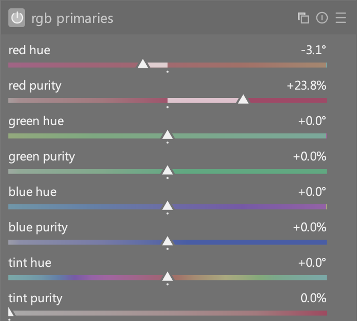The width and height of the screenshot is (357, 321).
Task: Click the tint hue label text
Action: (x=30, y=263)
